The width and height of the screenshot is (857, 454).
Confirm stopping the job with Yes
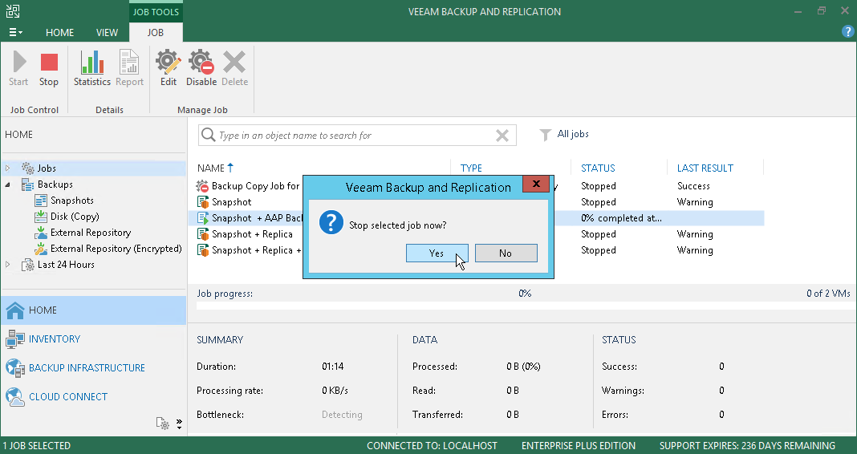437,253
